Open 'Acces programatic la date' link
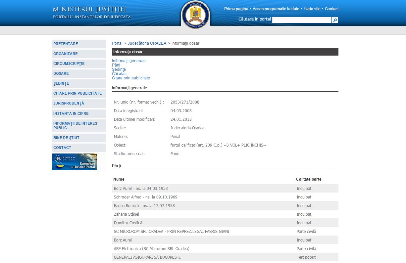406x263 pixels. [276, 9]
